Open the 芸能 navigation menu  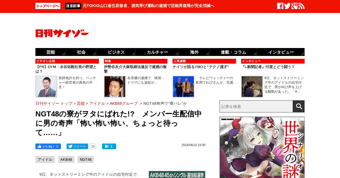click(51, 52)
